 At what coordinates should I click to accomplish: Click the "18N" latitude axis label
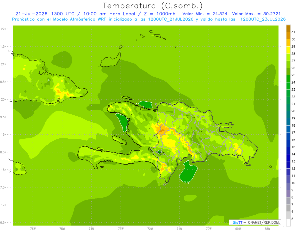coord(4,170)
